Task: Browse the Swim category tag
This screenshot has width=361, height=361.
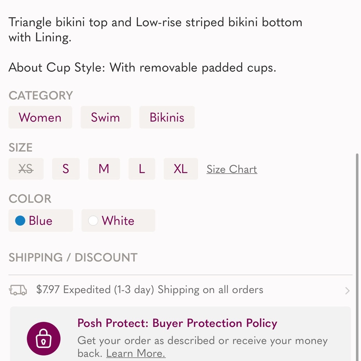Action: tap(105, 117)
